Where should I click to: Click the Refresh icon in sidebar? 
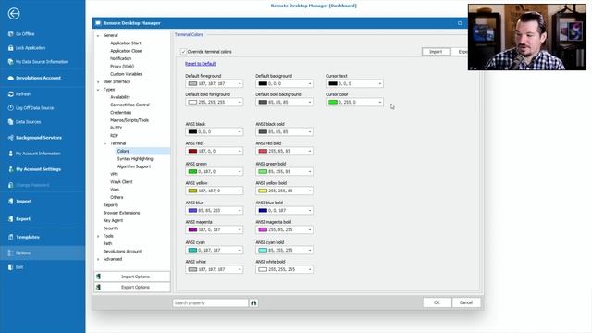point(10,94)
